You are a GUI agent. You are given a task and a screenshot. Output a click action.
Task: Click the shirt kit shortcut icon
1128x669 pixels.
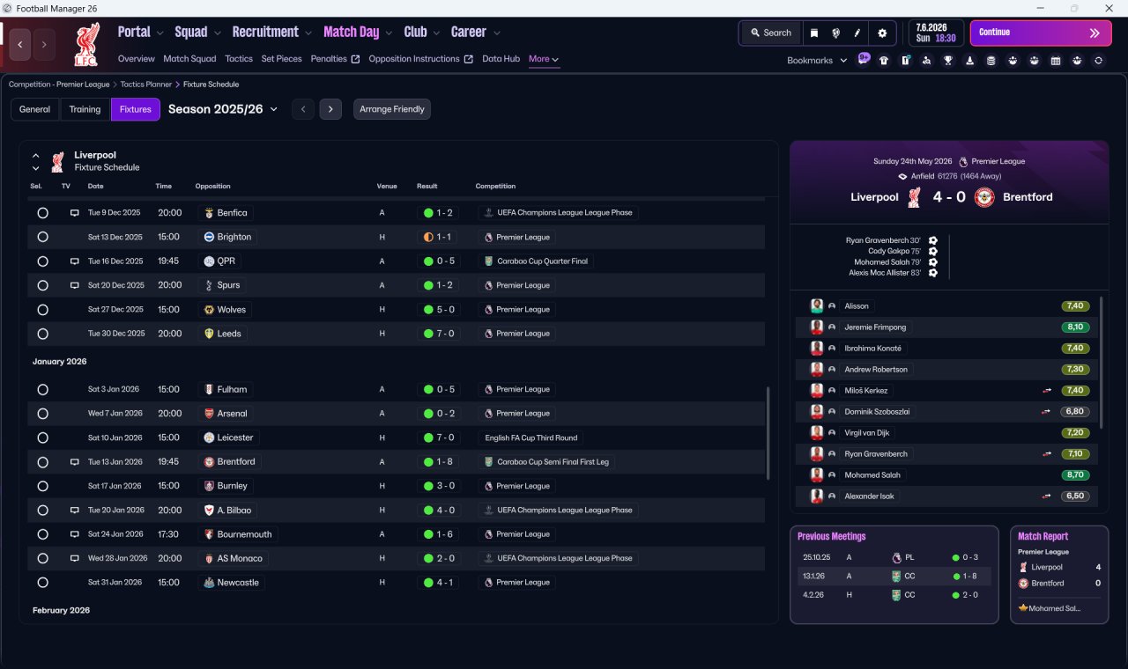[x=884, y=61]
